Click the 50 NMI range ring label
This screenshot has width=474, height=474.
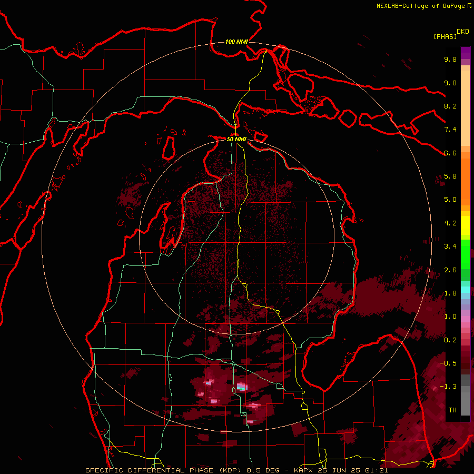236,139
